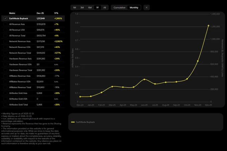Click the X clear selection button
This screenshot has width=227, height=151.
click(x=147, y=8)
